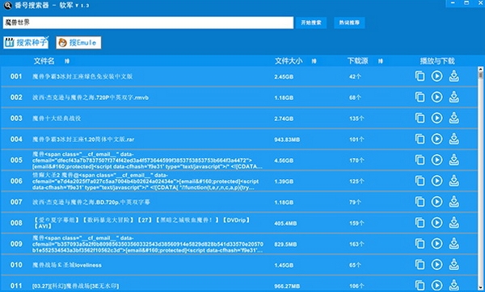Play the row 002 rmvb result

(x=436, y=98)
